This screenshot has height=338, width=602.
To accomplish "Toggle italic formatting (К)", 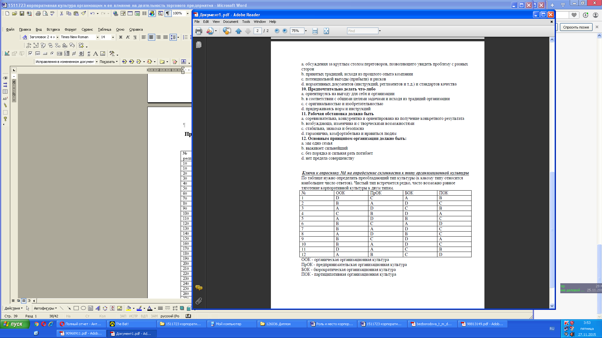I will click(128, 37).
